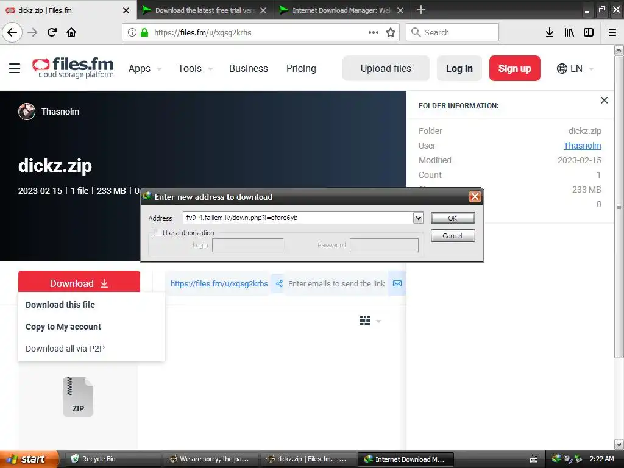
Task: Select Copy to My account option
Action: [63, 327]
